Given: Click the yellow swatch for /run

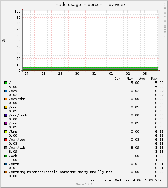Looking at the screenshot, I should pyautogui.click(x=6, y=107).
